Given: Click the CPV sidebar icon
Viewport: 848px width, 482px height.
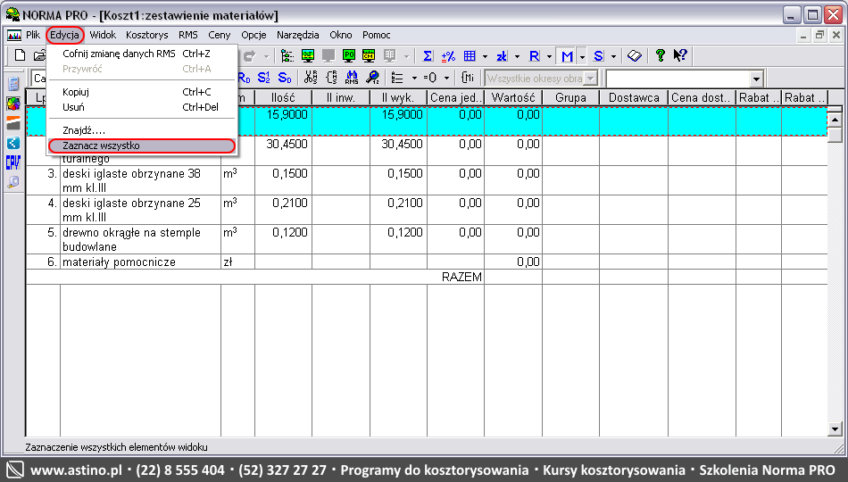Looking at the screenshot, I should 13,162.
